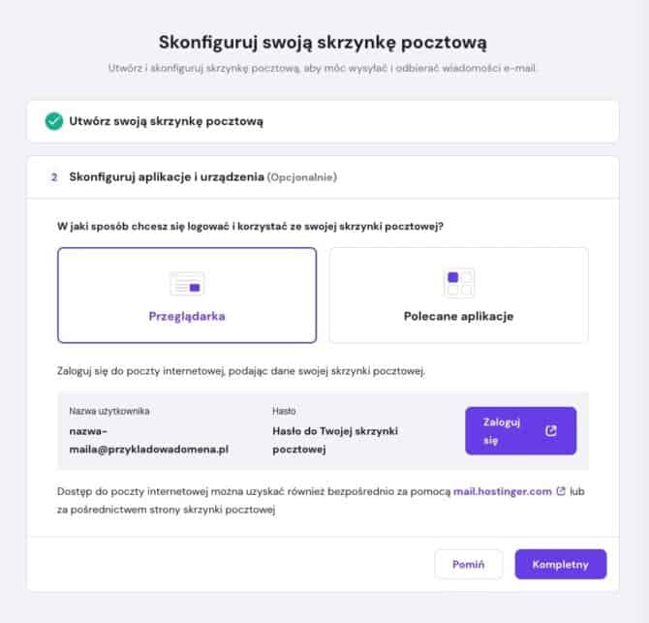Collapse 'Skonfiguruj aplikacje i urządzenia' section header

click(167, 177)
